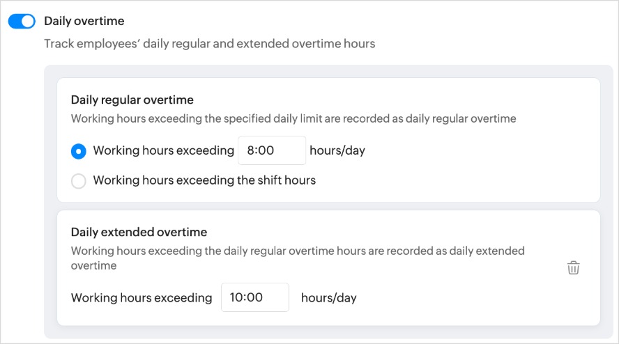
Task: Click the daily extended overtime description sentence
Action: [298, 258]
